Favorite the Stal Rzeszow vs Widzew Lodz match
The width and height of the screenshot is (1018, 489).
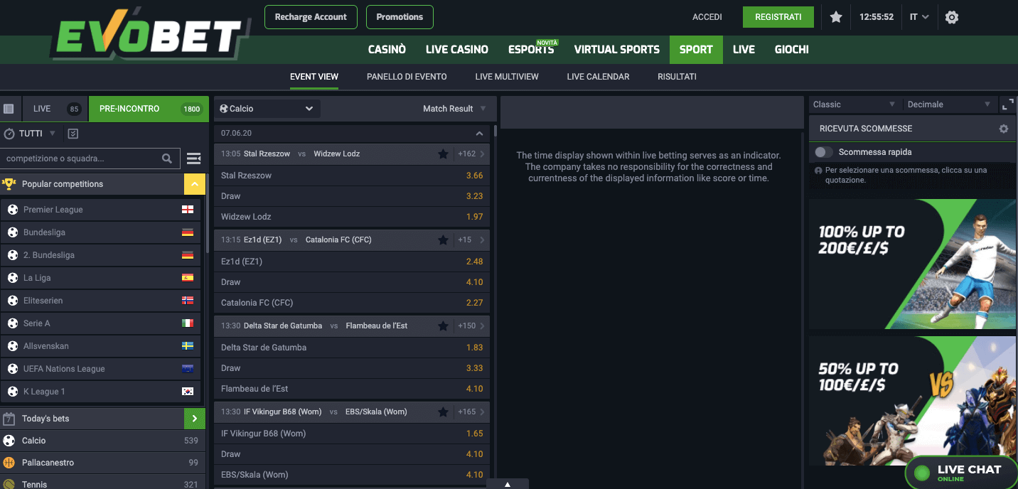(x=443, y=154)
